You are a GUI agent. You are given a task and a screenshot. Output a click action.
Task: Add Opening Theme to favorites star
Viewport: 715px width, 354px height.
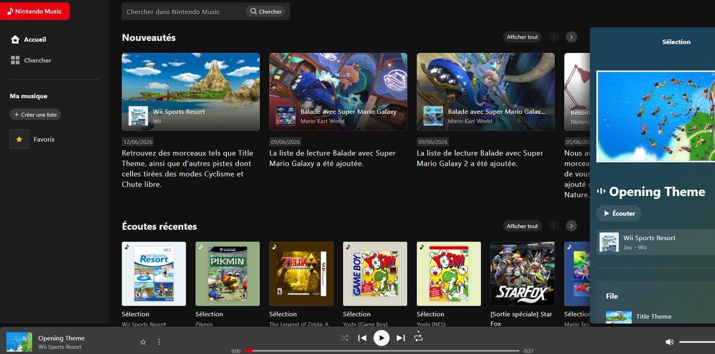click(143, 342)
